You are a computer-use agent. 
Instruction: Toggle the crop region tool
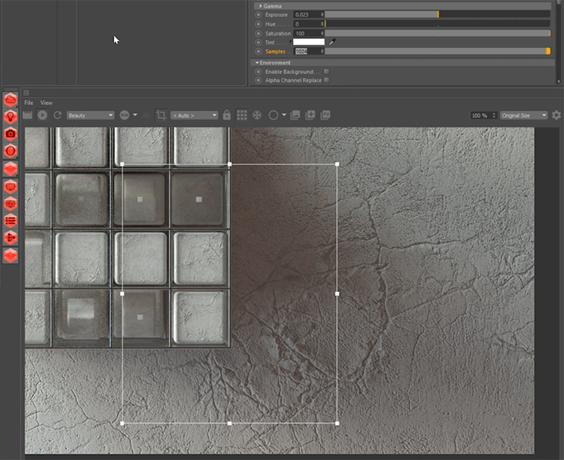point(161,115)
